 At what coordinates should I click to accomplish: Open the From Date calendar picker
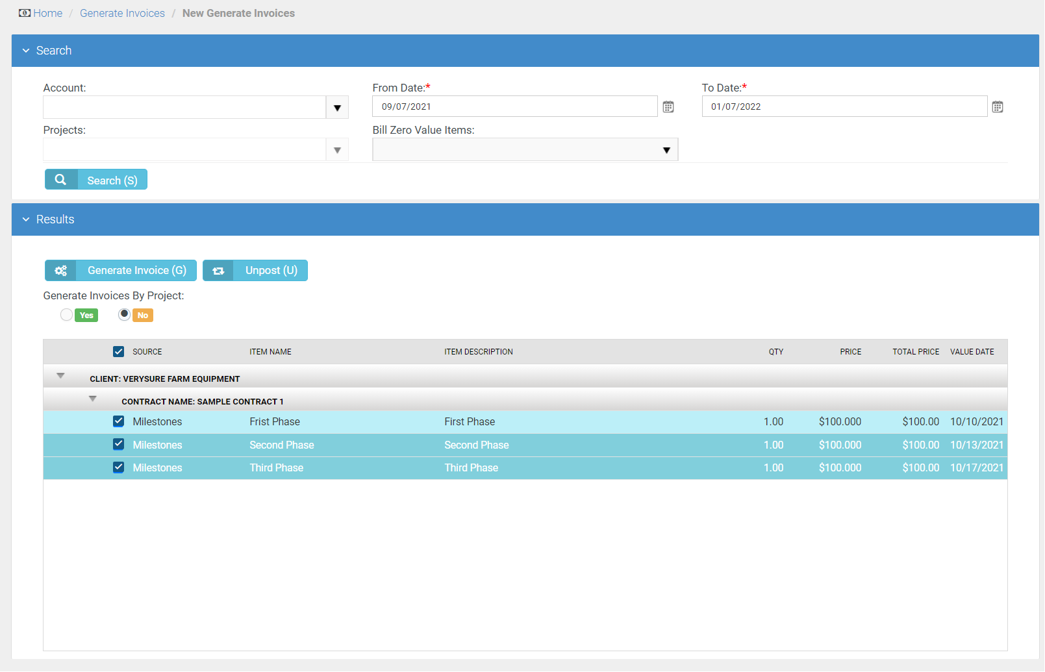tap(668, 107)
